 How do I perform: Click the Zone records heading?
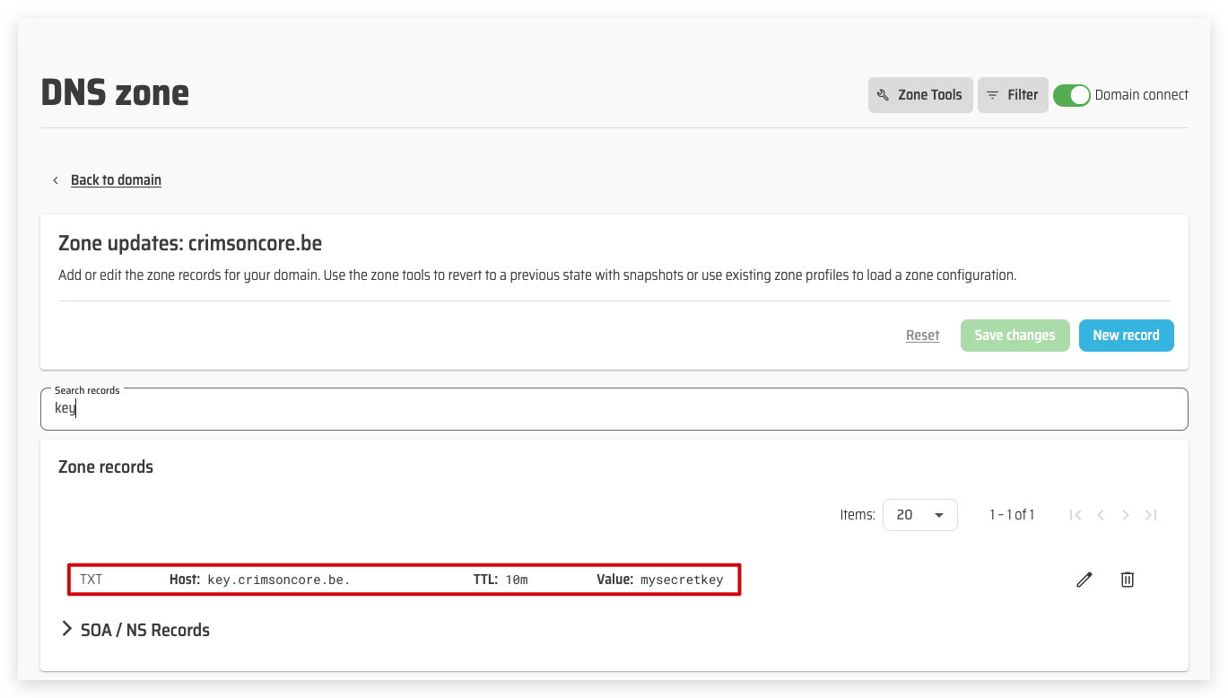pyautogui.click(x=106, y=467)
